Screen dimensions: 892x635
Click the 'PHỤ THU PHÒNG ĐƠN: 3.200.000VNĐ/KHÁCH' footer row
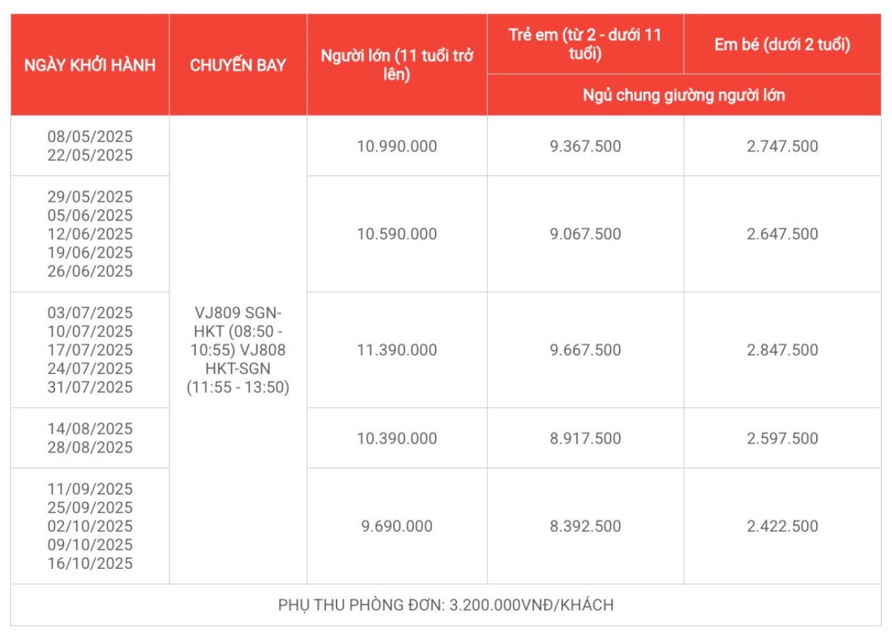point(446,605)
